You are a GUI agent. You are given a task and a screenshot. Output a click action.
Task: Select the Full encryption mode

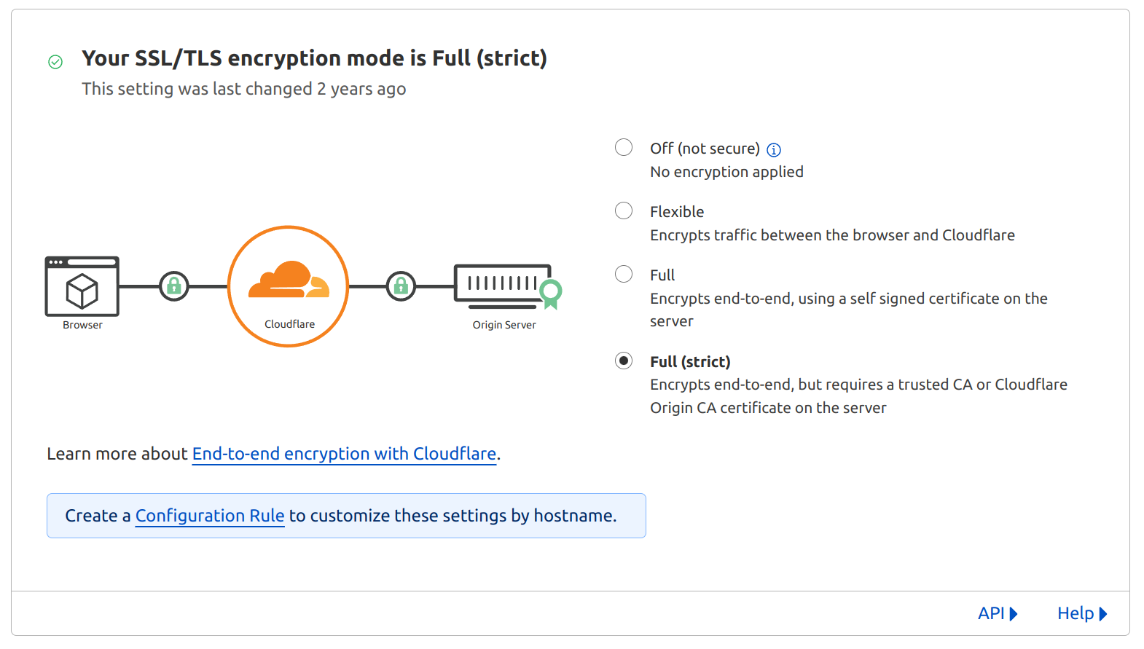tap(624, 274)
